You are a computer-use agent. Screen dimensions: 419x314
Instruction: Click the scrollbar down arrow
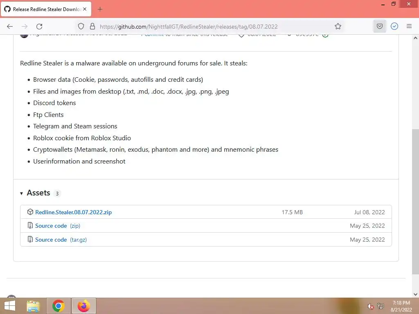coord(415,294)
